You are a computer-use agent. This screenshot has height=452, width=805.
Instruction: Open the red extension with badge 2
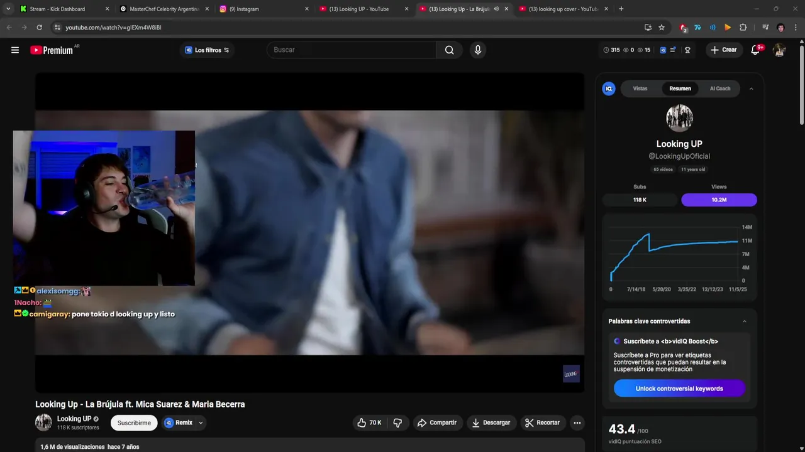click(x=683, y=28)
